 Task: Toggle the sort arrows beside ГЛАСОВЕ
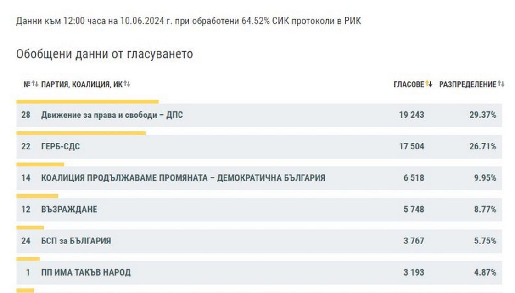(x=429, y=84)
